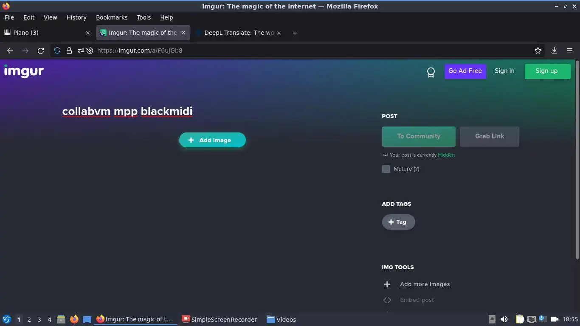
Task: Click the Sign up button
Action: (x=547, y=71)
